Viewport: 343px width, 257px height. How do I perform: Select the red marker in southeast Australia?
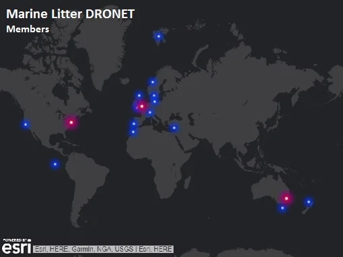click(287, 198)
